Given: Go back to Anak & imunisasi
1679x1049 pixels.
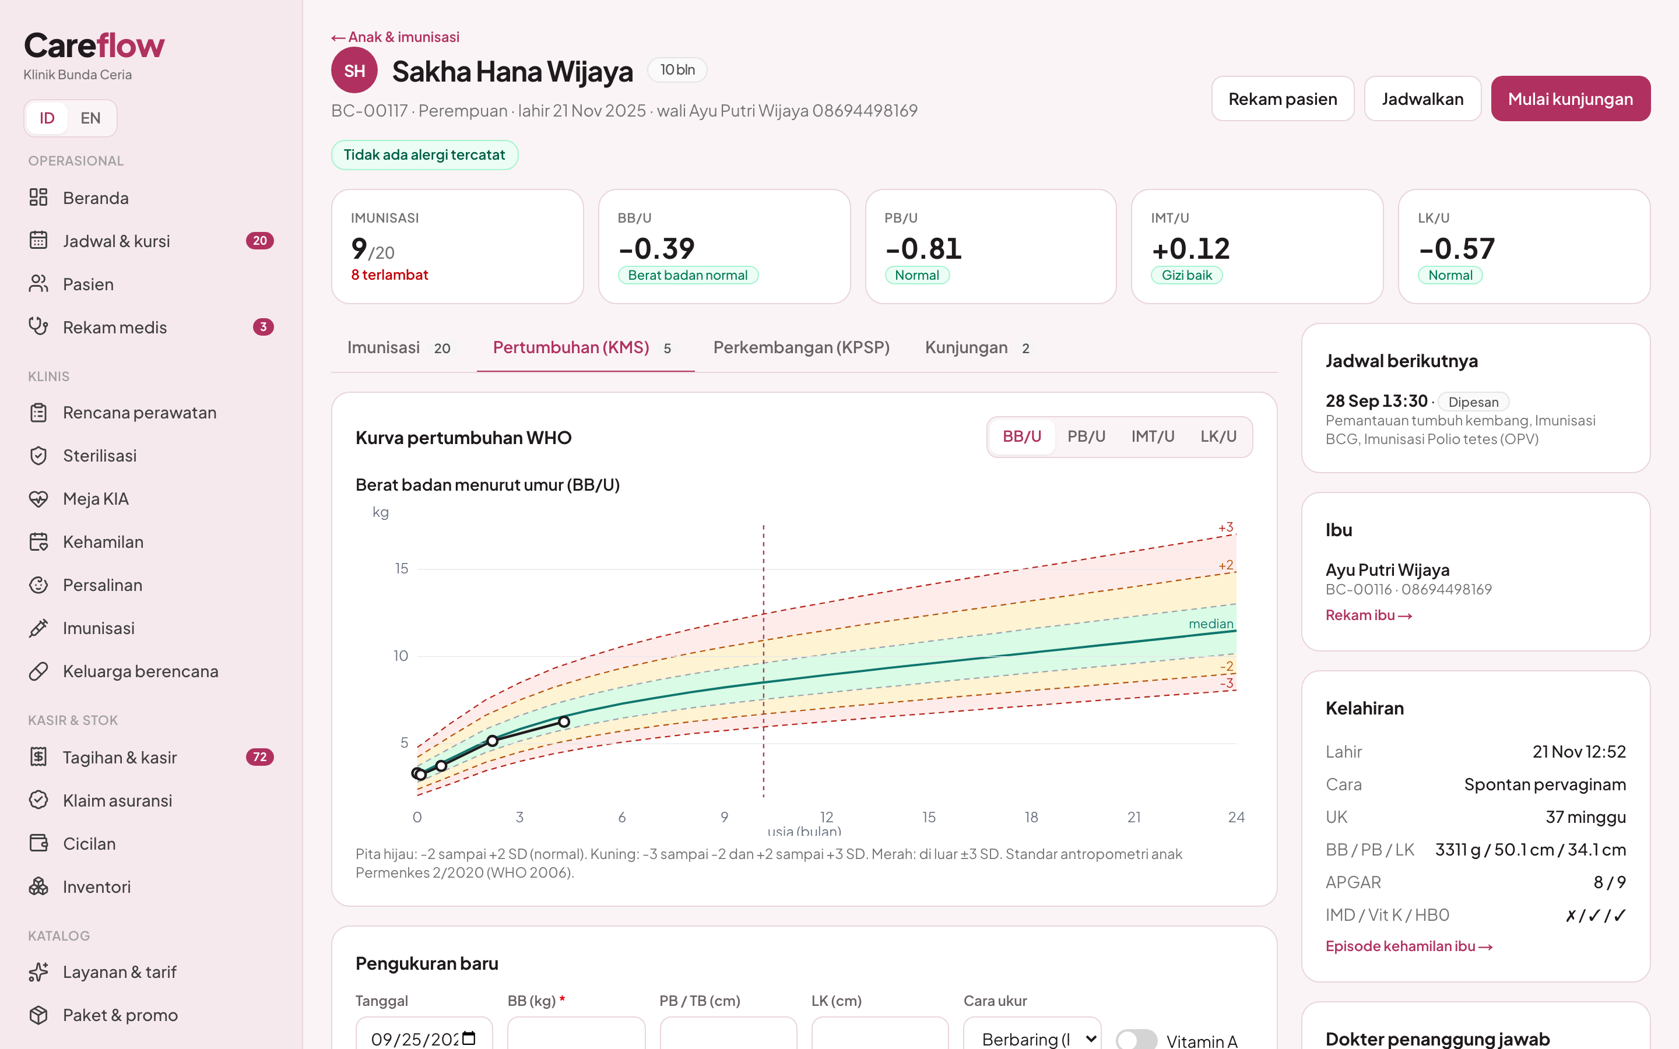Looking at the screenshot, I should (x=395, y=37).
